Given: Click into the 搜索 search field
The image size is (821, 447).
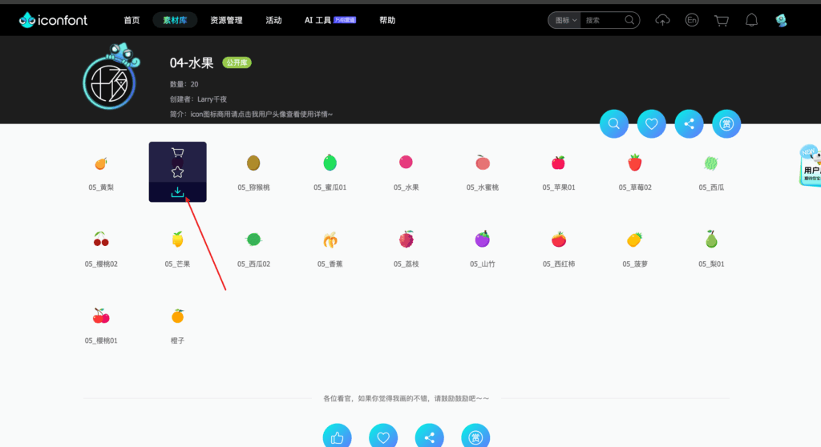Looking at the screenshot, I should pyautogui.click(x=603, y=20).
